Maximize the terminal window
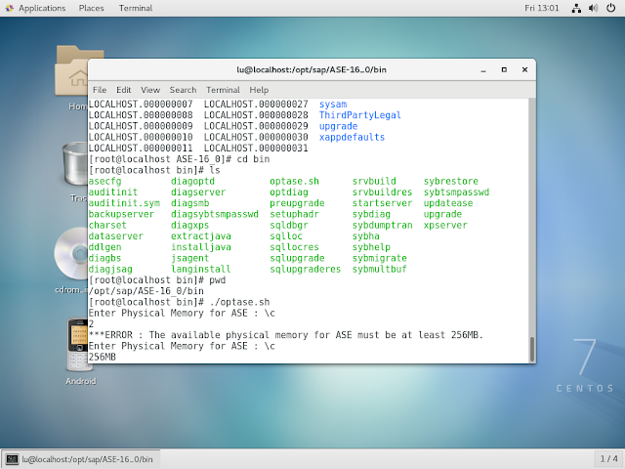This screenshot has width=625, height=469. (504, 69)
